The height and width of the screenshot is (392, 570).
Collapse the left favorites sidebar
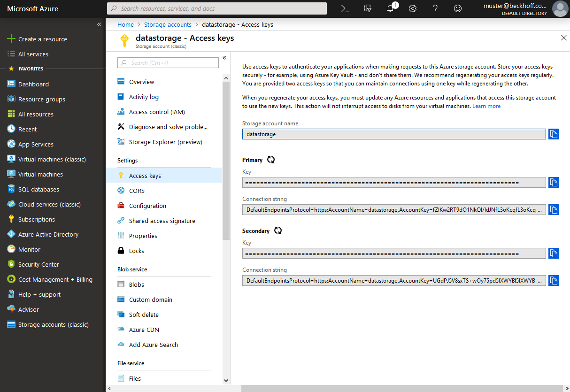(x=99, y=24)
